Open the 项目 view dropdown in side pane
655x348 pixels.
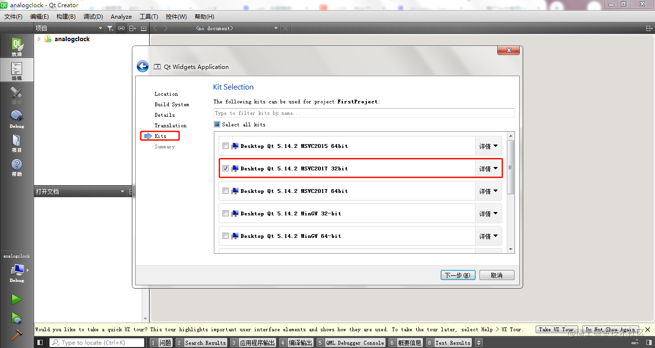pyautogui.click(x=69, y=28)
